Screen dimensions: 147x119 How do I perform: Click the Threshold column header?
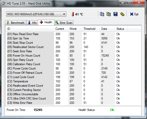[91, 29]
